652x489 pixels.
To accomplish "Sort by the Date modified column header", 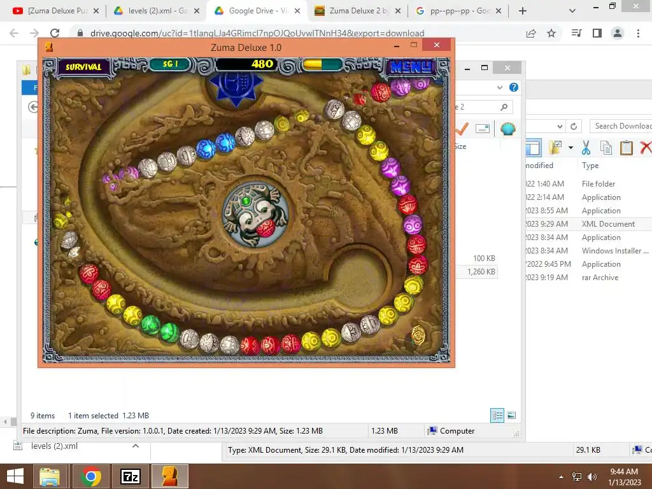I will (x=539, y=166).
